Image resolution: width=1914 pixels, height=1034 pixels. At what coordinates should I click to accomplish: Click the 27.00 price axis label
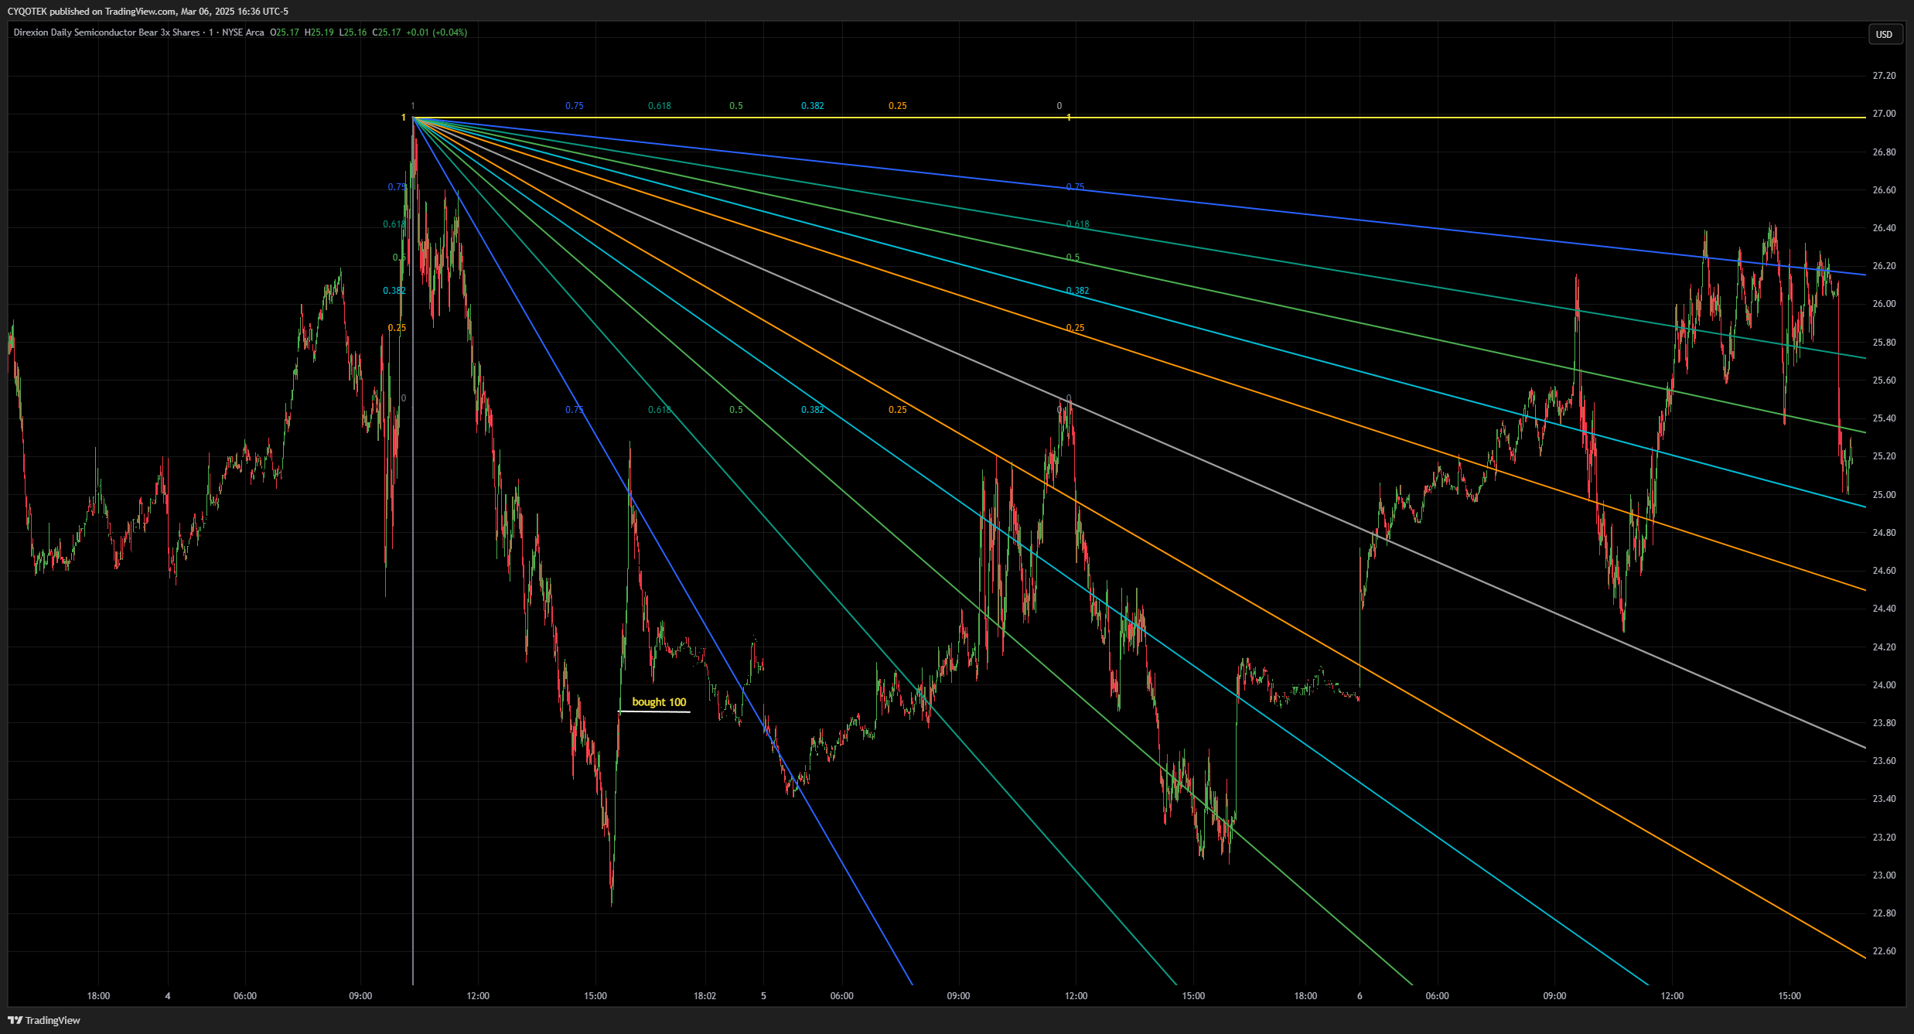1884,114
